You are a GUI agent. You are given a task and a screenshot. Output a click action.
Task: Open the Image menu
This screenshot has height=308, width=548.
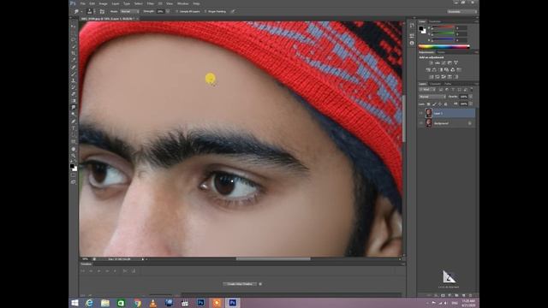[103, 3]
